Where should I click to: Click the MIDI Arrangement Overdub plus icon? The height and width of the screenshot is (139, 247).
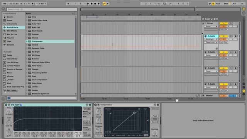coord(99,3)
